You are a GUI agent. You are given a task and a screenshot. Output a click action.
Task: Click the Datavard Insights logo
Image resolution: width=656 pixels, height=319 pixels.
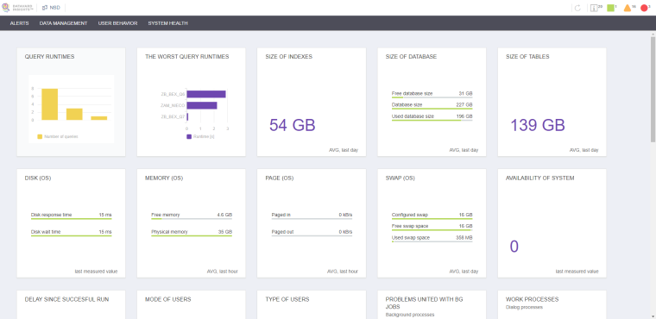click(17, 8)
